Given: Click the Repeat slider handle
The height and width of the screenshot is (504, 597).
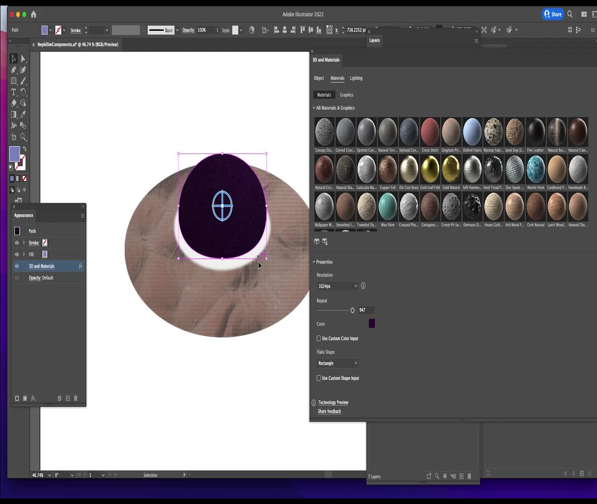Looking at the screenshot, I should pyautogui.click(x=353, y=310).
